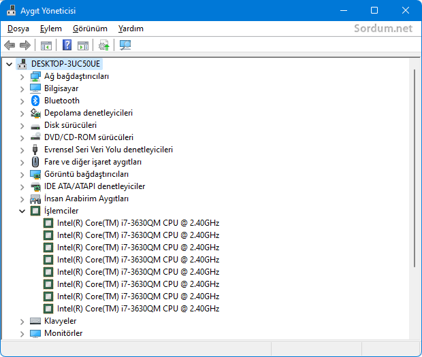Click the USB controllers plug icon

tap(35, 150)
